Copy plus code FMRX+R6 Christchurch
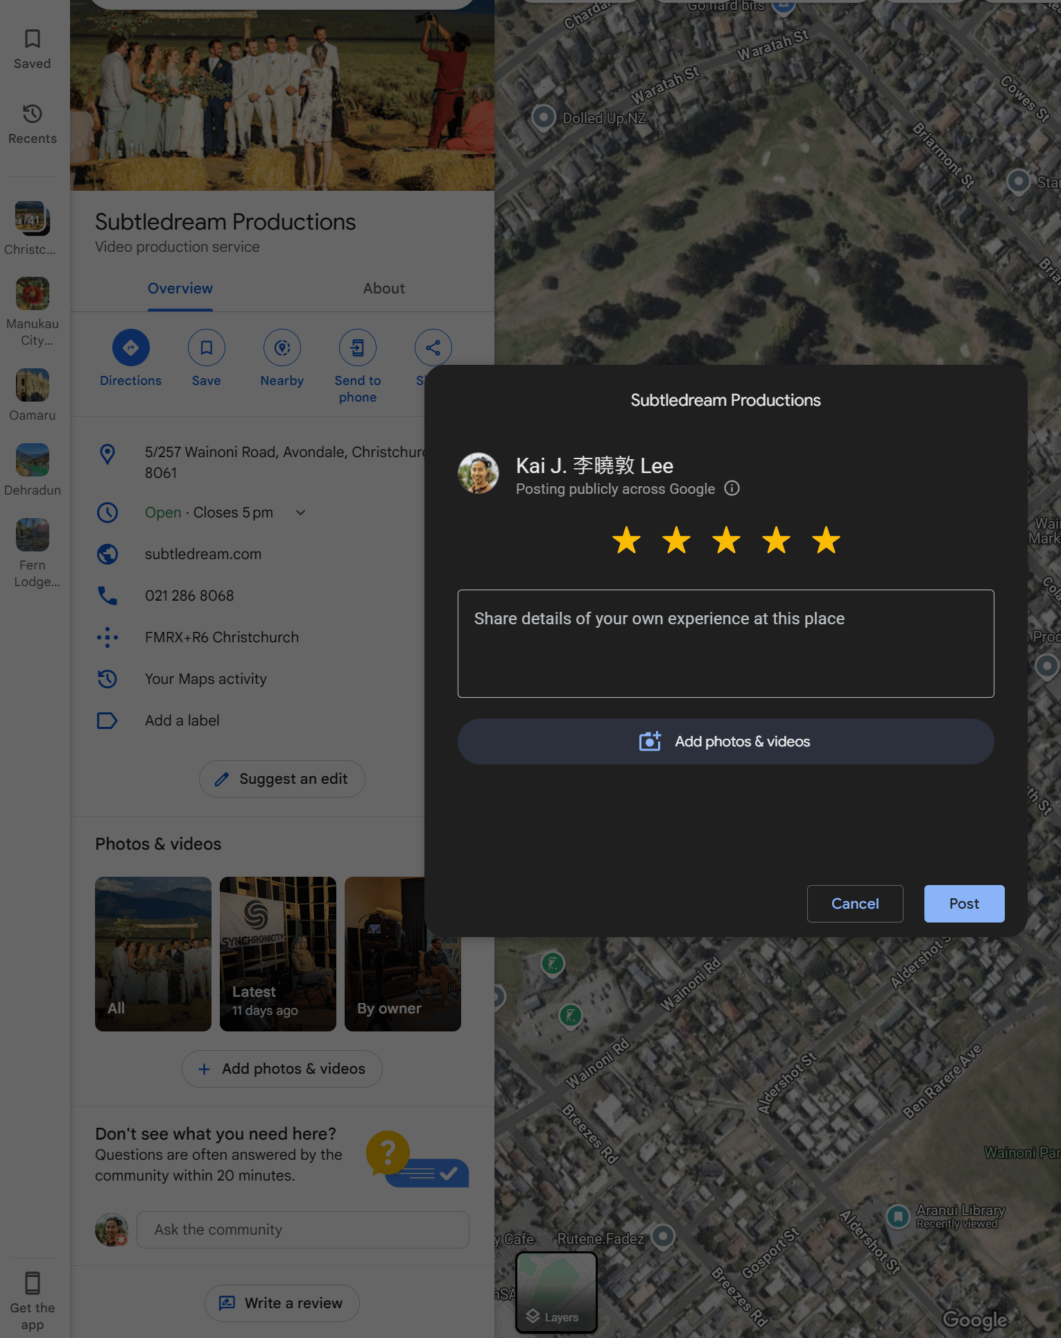 tap(222, 637)
